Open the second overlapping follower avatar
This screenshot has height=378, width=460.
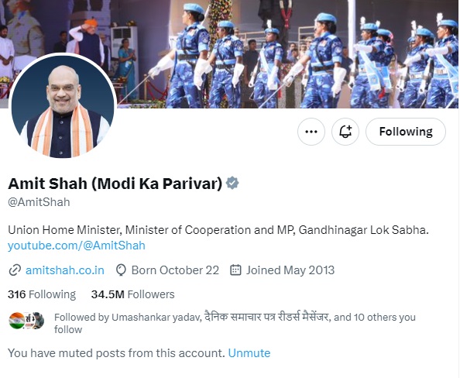click(36, 321)
